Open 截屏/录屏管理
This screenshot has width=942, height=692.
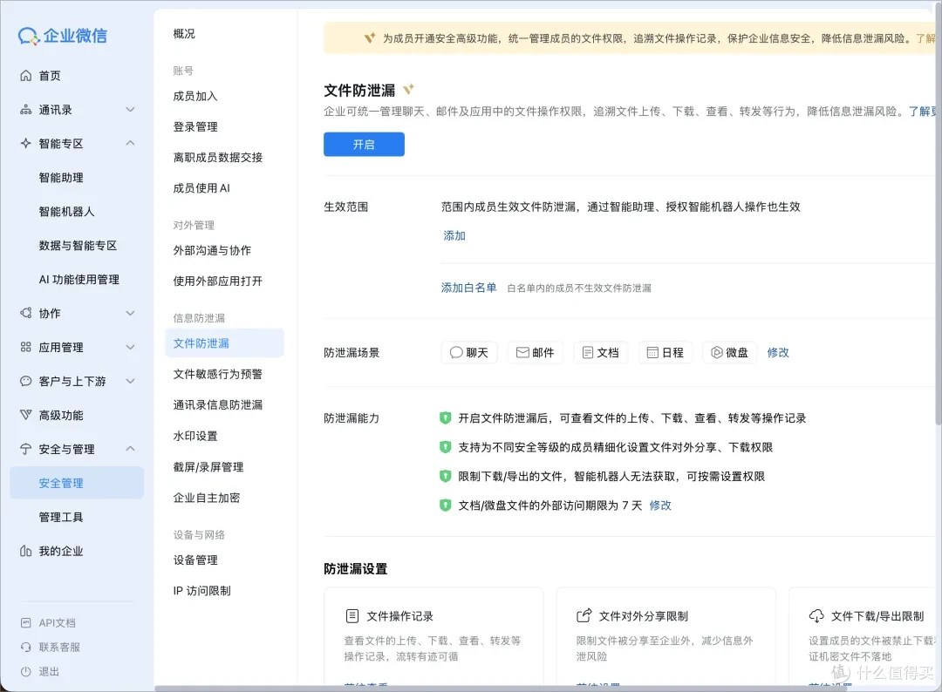click(x=208, y=467)
